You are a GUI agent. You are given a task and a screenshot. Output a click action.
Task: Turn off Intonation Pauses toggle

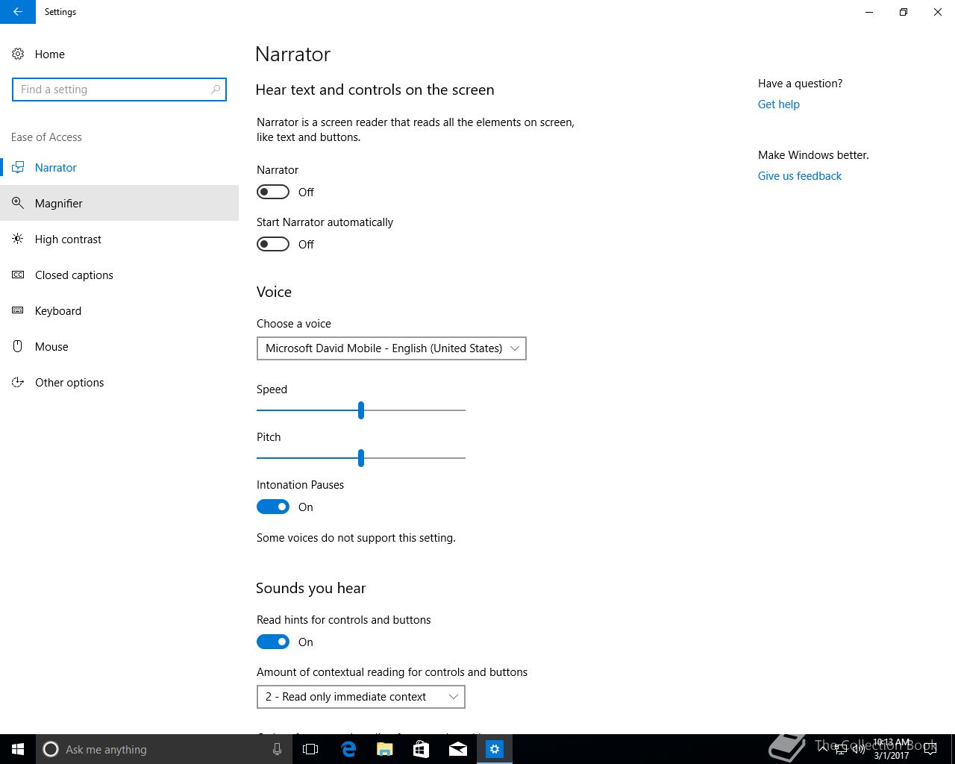click(x=273, y=507)
